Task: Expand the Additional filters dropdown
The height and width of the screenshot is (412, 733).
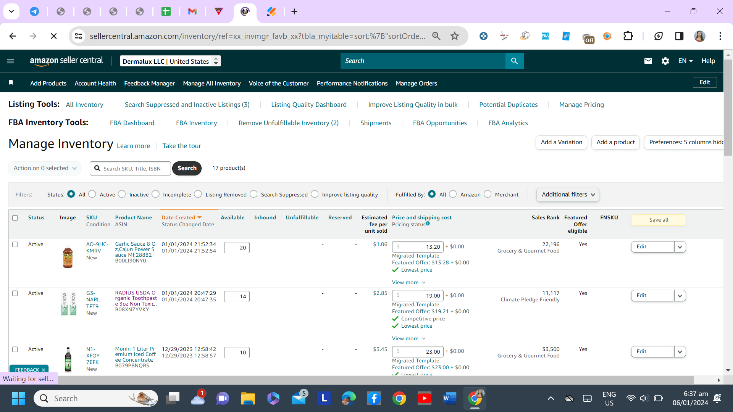Action: click(568, 195)
